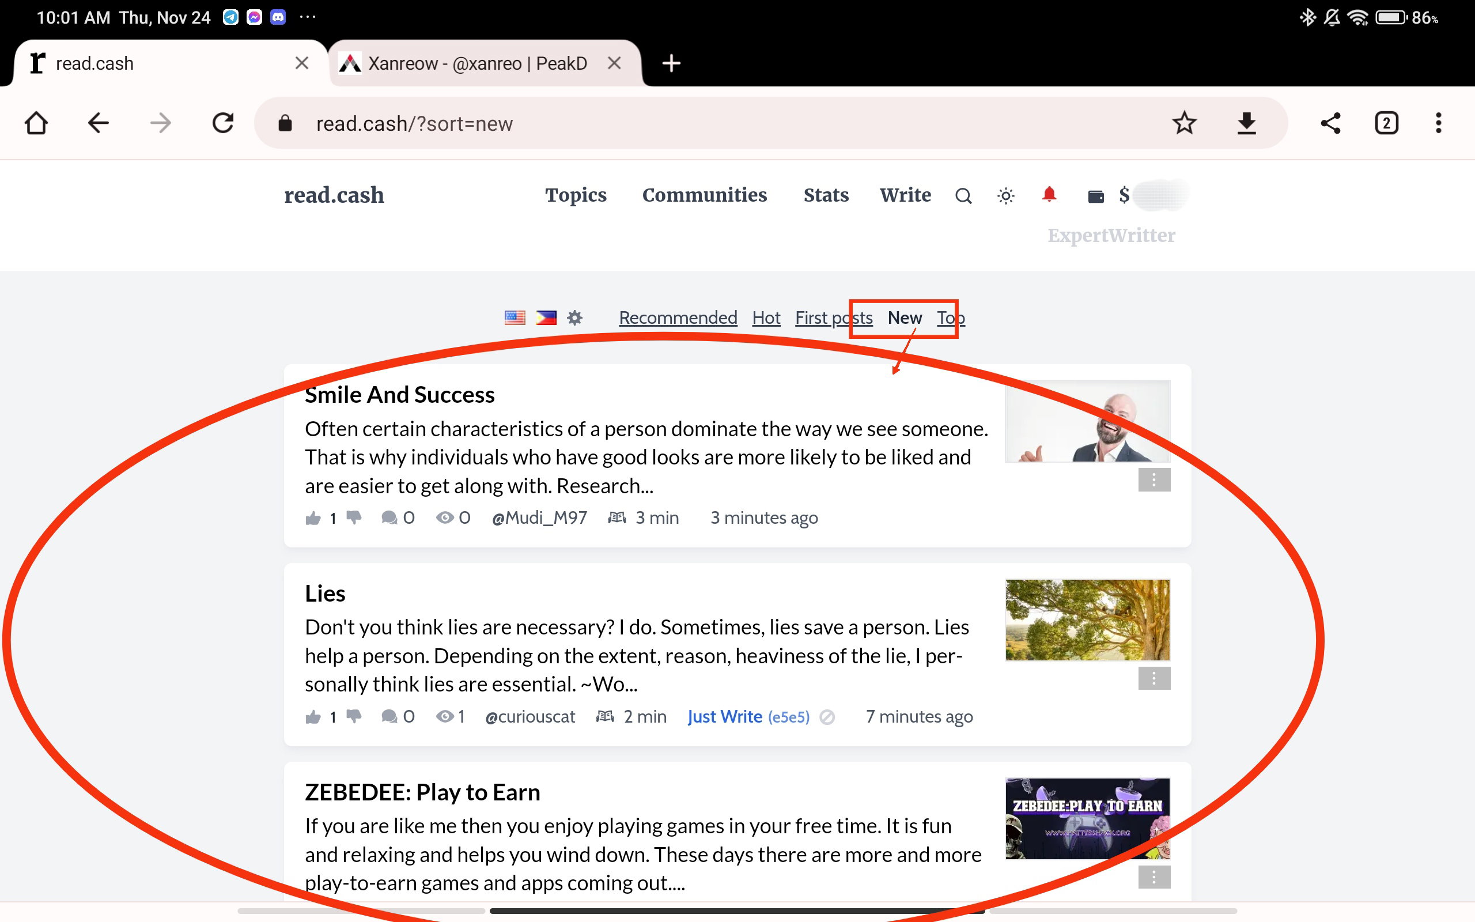The height and width of the screenshot is (922, 1475).
Task: Expand options menu on Smile And Success
Action: coord(1154,480)
